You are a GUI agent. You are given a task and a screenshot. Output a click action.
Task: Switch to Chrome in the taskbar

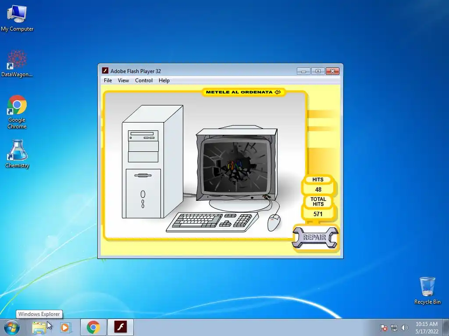pyautogui.click(x=93, y=327)
